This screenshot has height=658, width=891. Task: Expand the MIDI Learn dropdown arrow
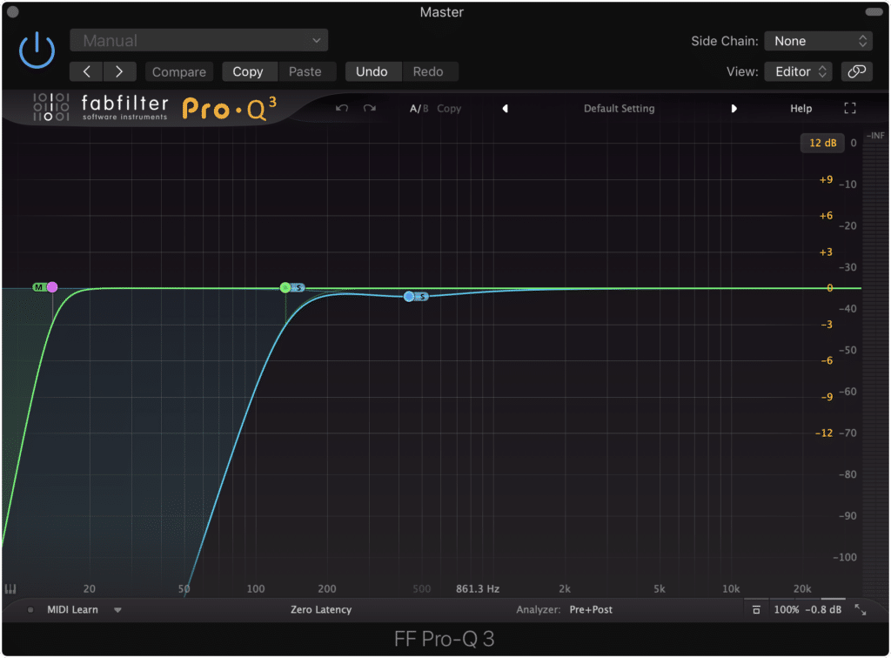[117, 610]
